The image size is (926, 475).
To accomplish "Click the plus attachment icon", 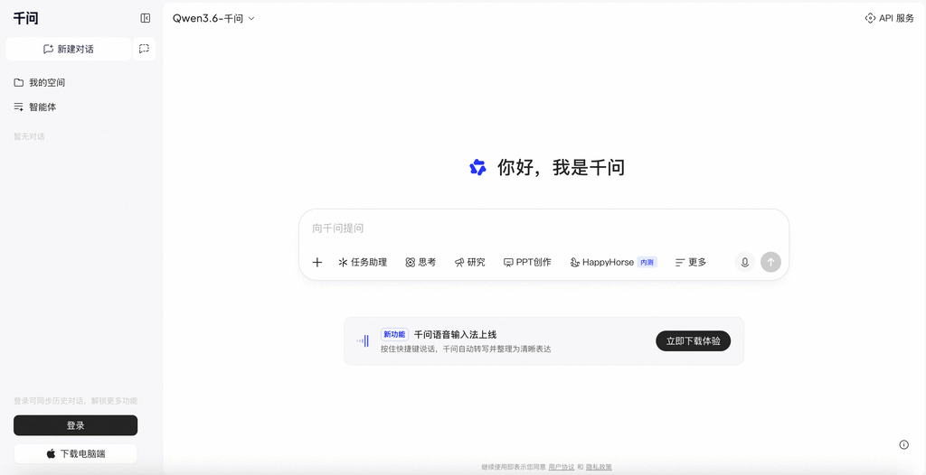I will pos(317,263).
